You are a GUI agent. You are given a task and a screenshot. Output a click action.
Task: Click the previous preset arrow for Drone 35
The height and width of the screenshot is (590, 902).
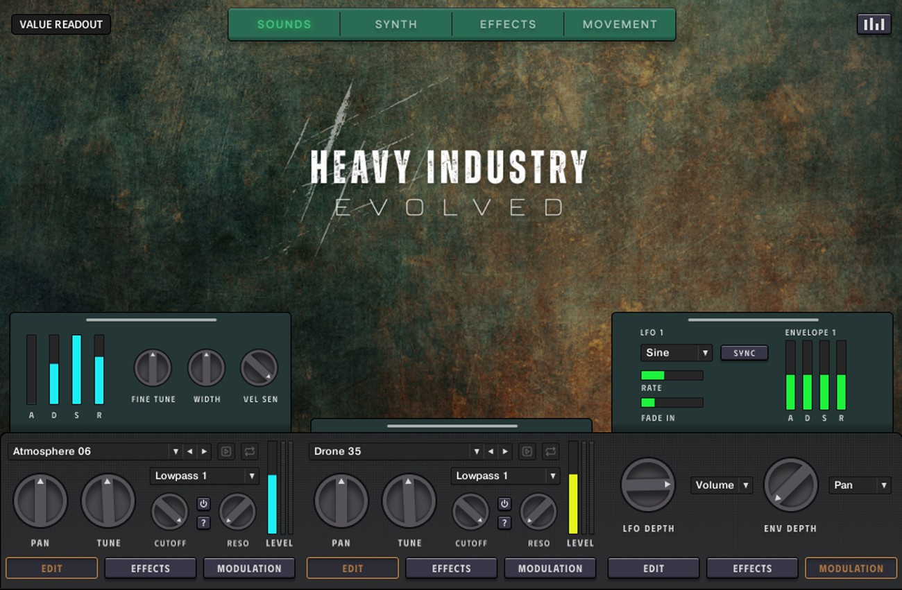[490, 451]
